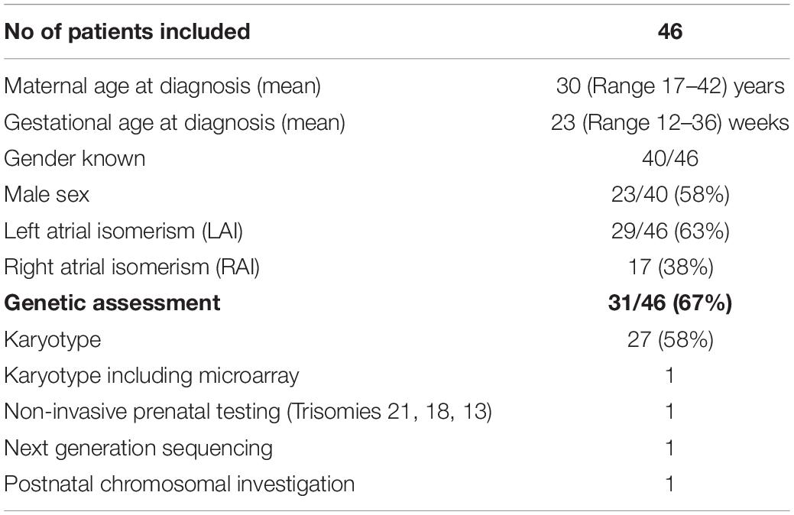Select the header value 46
The width and height of the screenshot is (794, 515).
(x=670, y=31)
